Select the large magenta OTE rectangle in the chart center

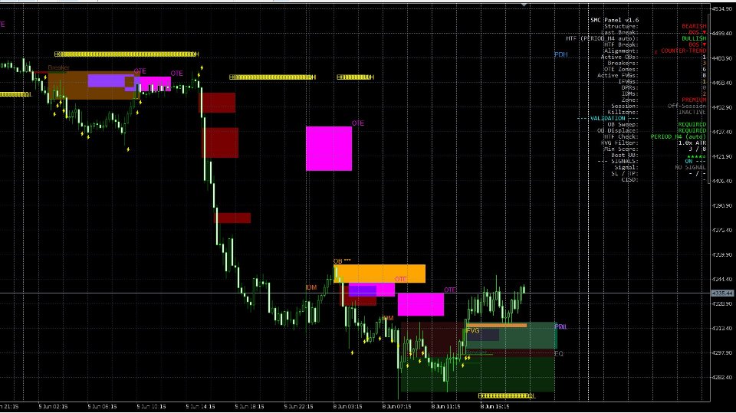point(329,149)
